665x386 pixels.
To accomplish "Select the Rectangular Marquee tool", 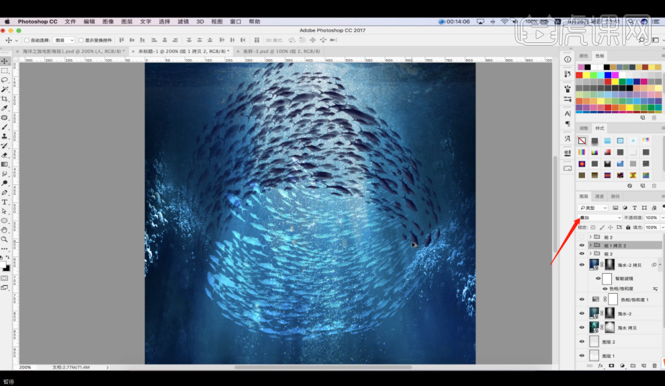I will (x=5, y=71).
